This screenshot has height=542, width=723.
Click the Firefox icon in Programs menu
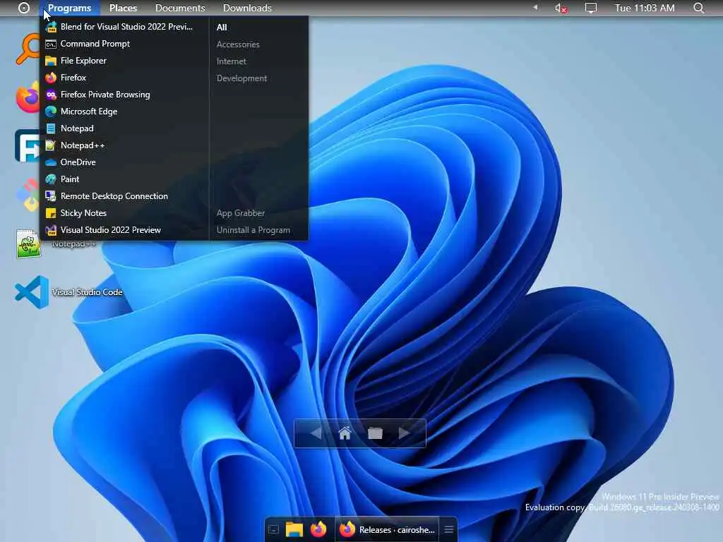pyautogui.click(x=51, y=78)
